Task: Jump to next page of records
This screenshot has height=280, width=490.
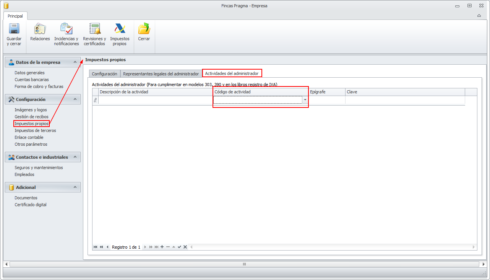Action: (x=151, y=247)
